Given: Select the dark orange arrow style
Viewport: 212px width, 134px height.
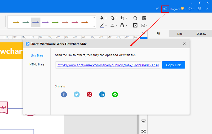Looking at the screenshot, I should tap(85, 22).
